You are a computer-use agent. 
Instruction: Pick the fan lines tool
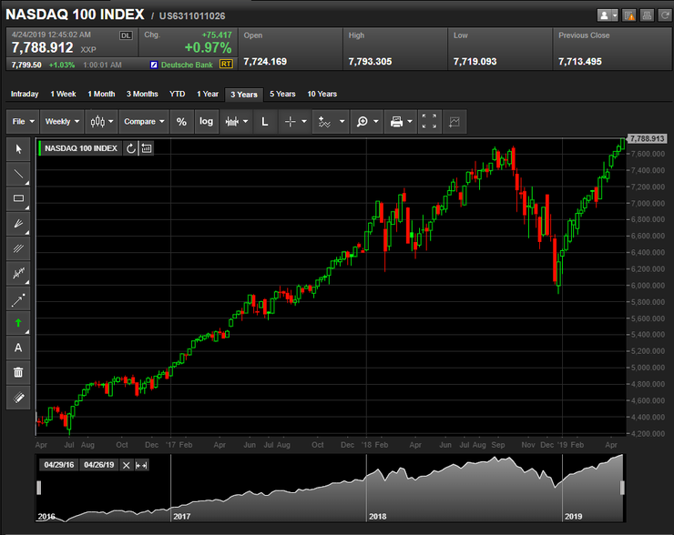coord(18,223)
